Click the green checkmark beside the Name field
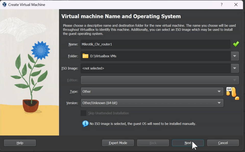Image resolution: width=245 pixels, height=152 pixels. click(x=236, y=44)
